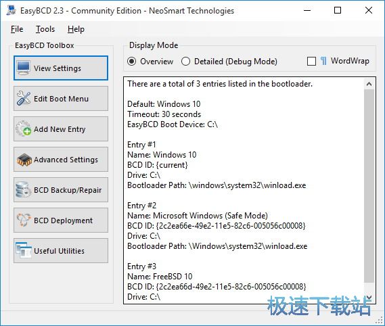This screenshot has height=326, width=385.
Task: Click the Add New Entry gear-plus icon
Action: [x=24, y=129]
